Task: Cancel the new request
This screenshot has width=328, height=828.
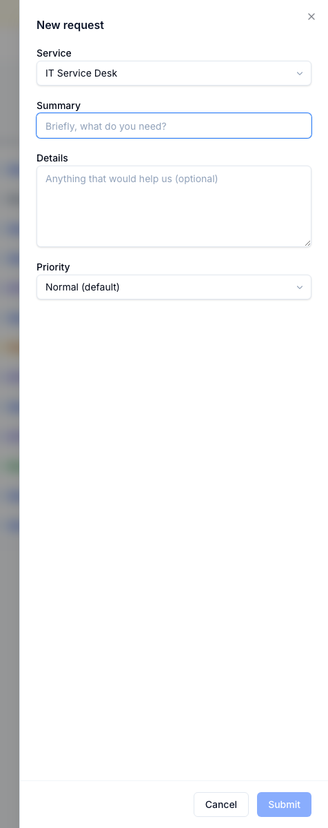Action: (221, 805)
